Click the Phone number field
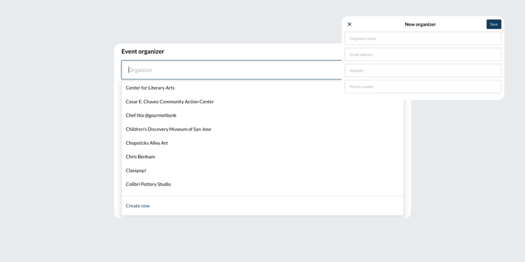This screenshot has height=262, width=525. 422,86
